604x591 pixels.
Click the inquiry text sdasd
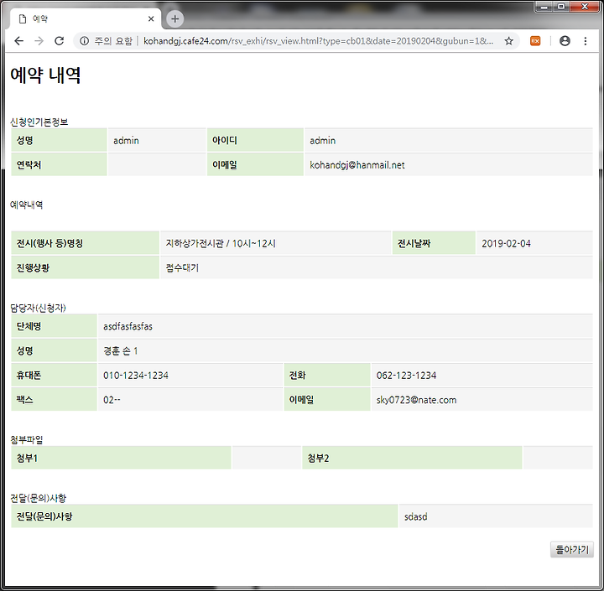coord(415,516)
